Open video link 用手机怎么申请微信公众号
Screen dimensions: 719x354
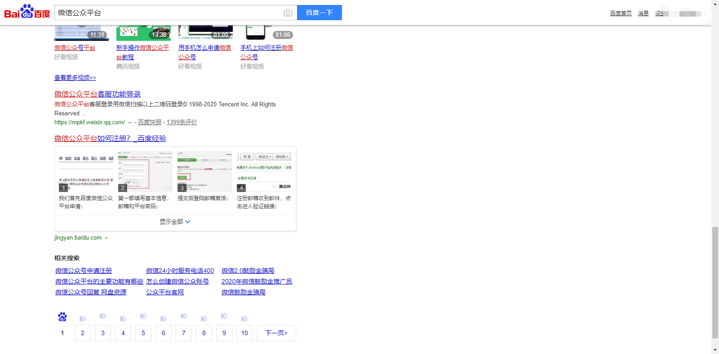coord(204,52)
